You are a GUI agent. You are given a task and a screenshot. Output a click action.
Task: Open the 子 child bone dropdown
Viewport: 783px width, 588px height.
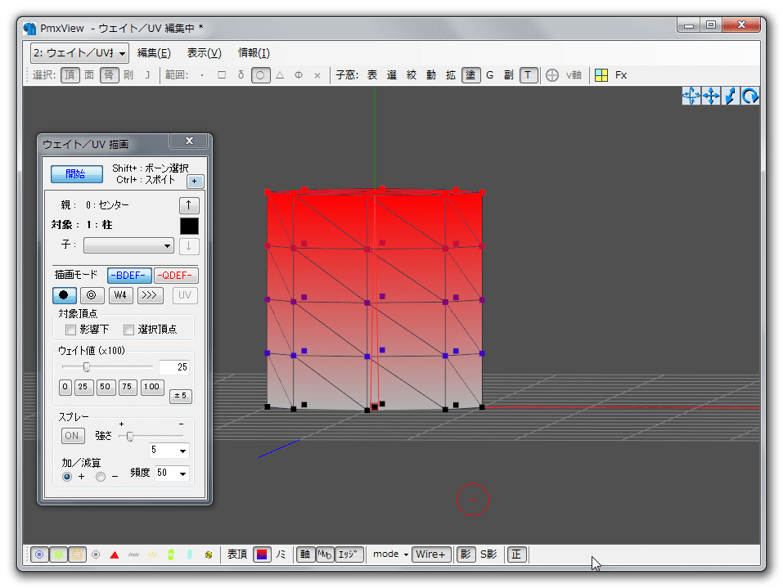point(128,245)
